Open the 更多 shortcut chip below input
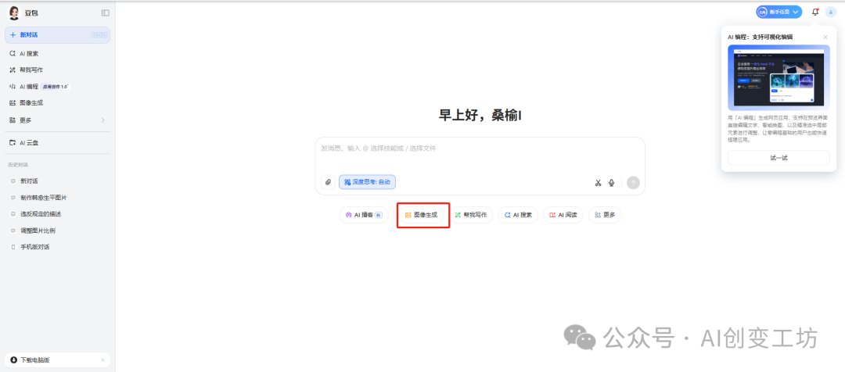845x372 pixels. [x=605, y=215]
